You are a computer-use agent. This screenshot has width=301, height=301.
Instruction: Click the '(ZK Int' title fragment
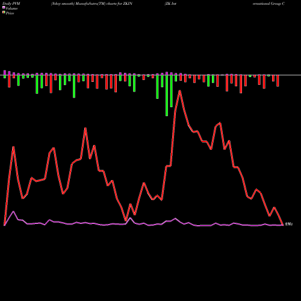point(170,4)
